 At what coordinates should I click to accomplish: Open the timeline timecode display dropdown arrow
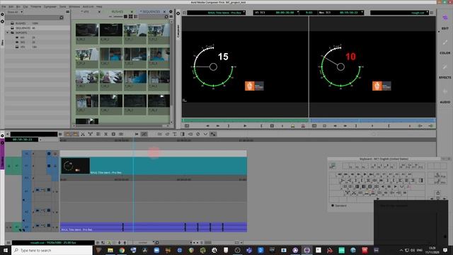coord(40,140)
